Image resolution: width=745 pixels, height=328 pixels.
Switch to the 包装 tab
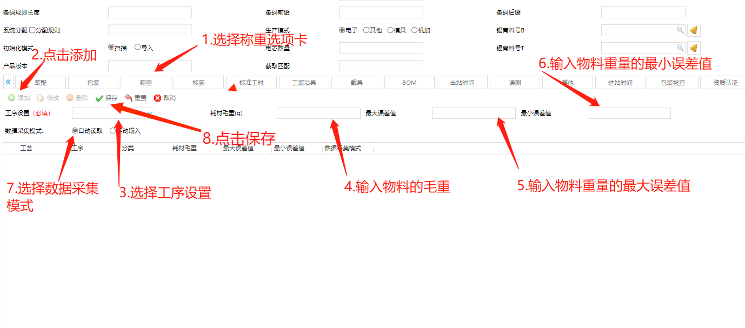93,83
